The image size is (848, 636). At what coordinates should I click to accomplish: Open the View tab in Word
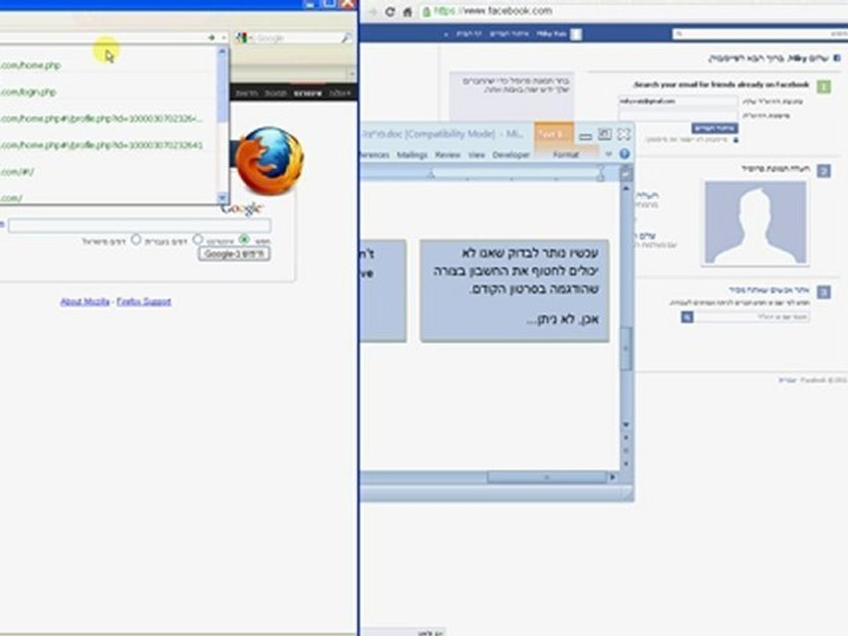pos(476,155)
